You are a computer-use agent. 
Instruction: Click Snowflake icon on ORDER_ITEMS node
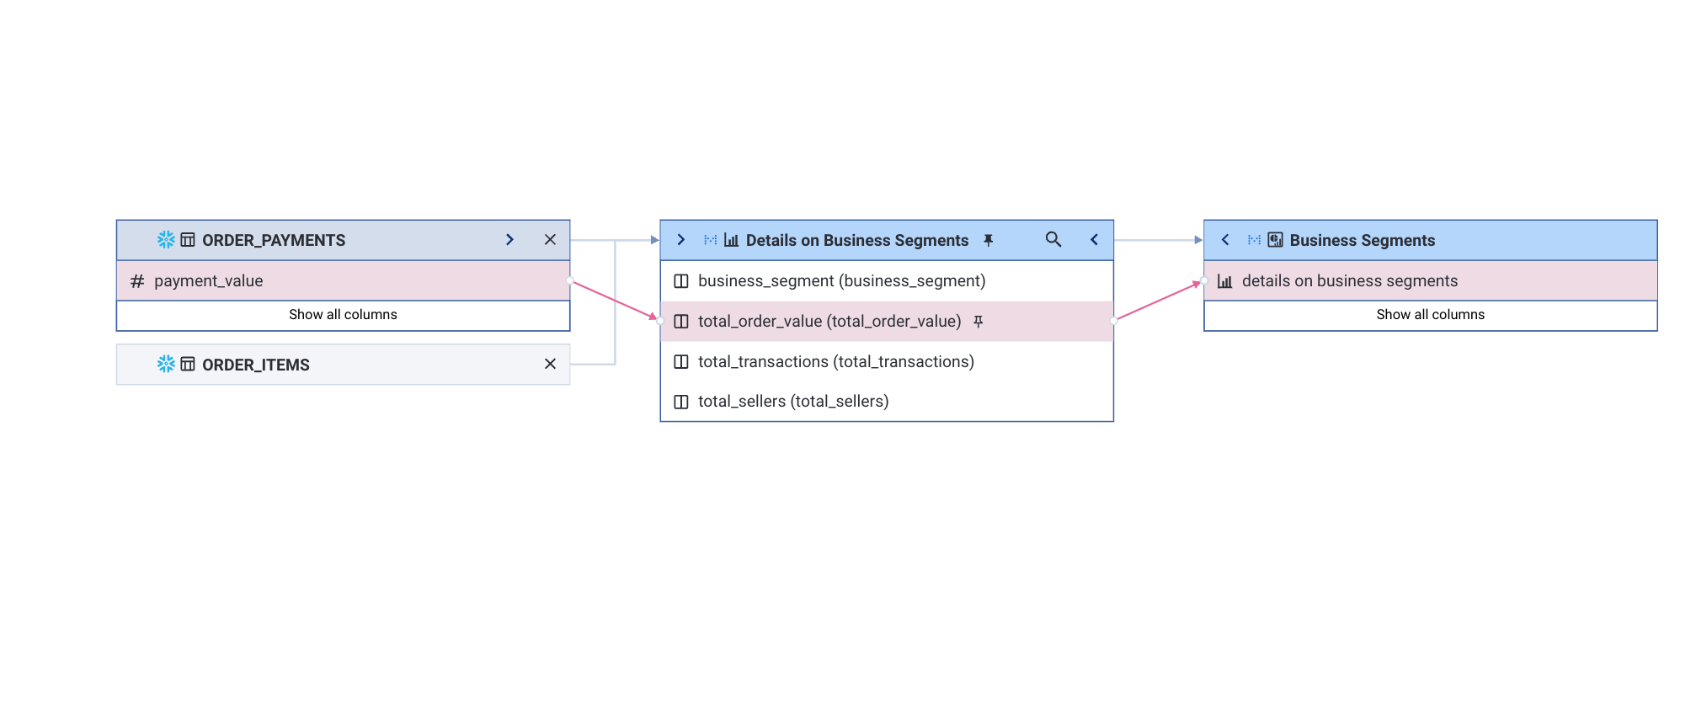(x=166, y=364)
